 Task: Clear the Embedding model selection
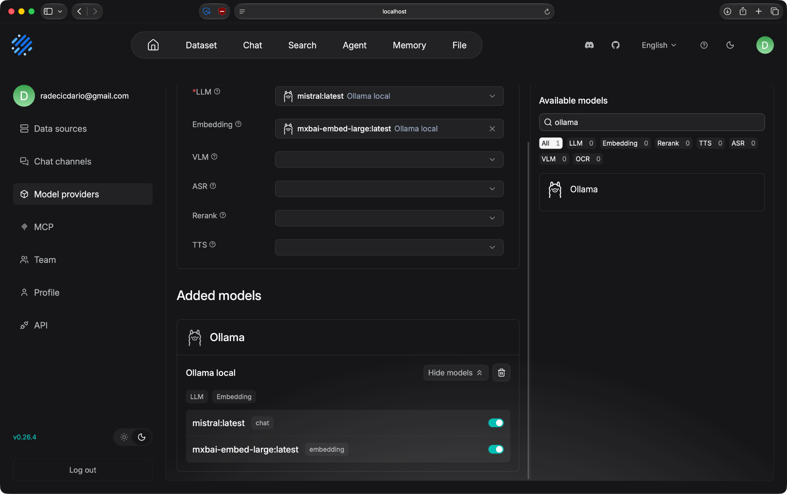coord(492,129)
